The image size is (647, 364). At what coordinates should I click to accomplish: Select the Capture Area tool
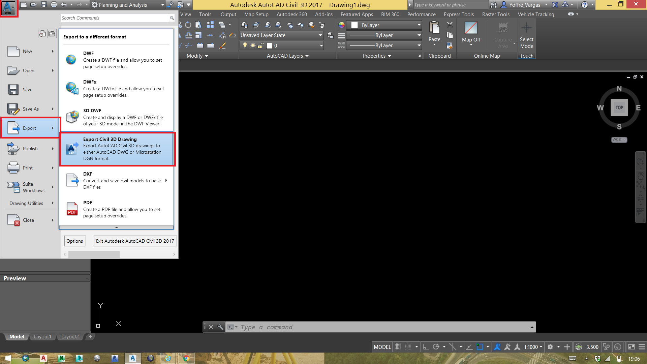tap(502, 34)
